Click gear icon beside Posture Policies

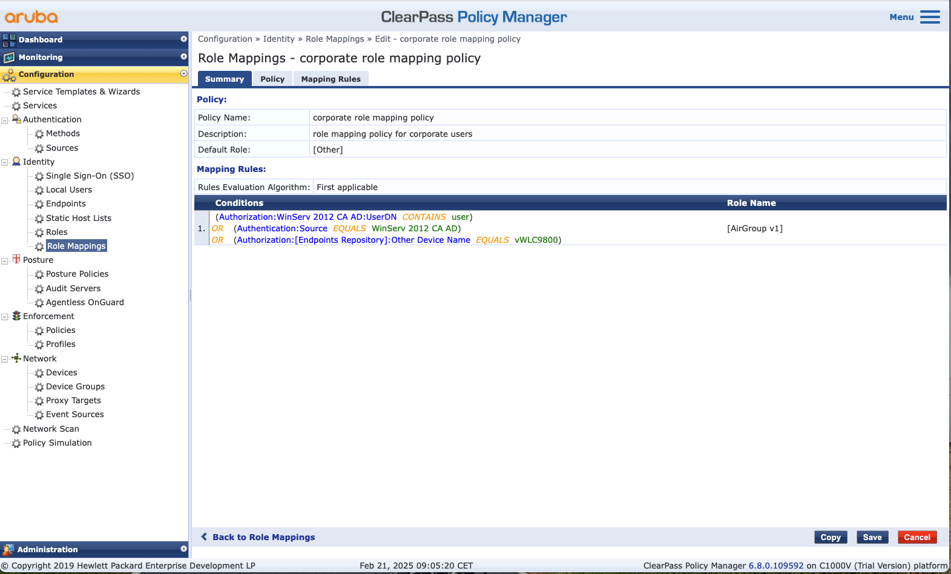click(x=39, y=274)
